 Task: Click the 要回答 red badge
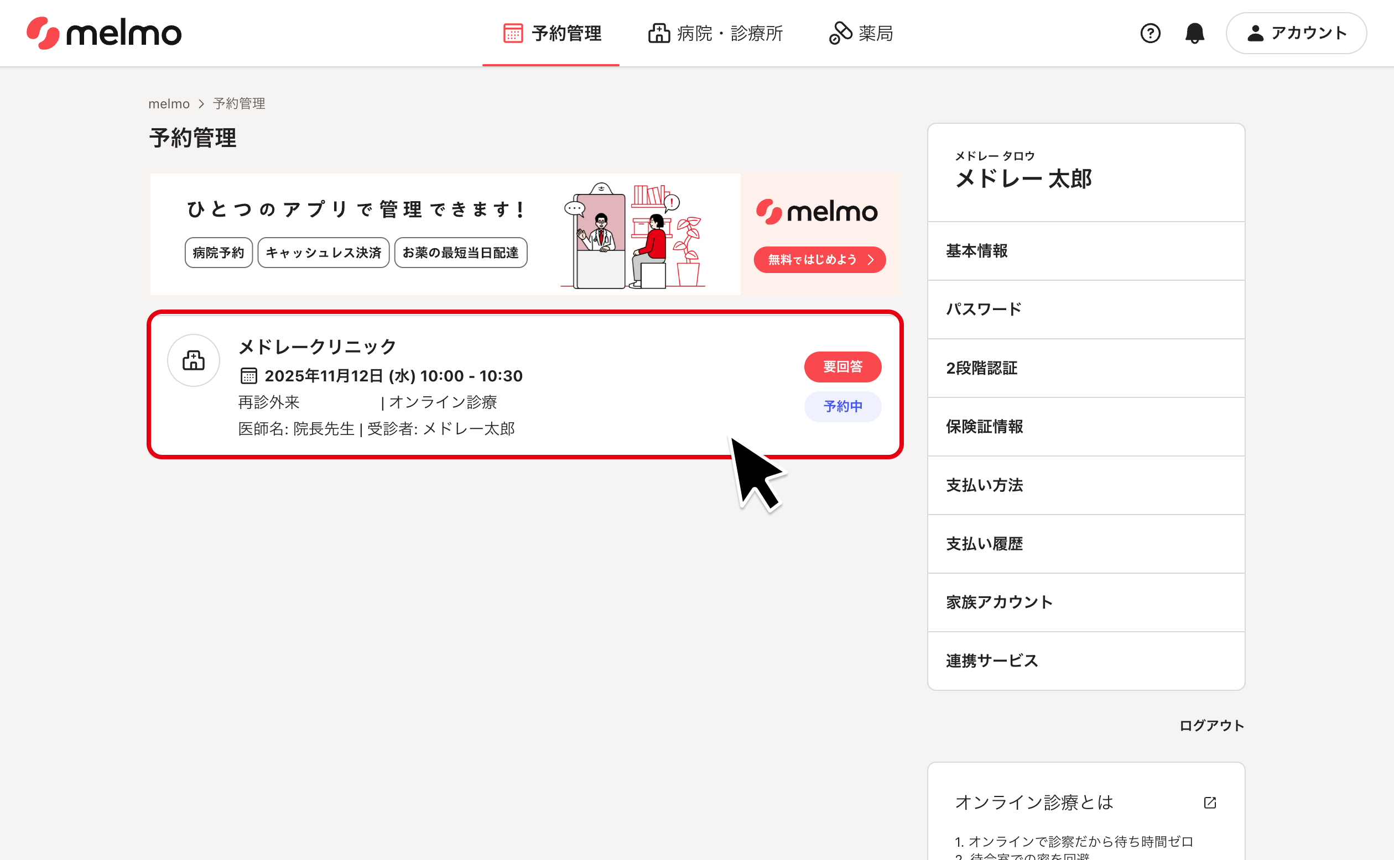[x=842, y=367]
